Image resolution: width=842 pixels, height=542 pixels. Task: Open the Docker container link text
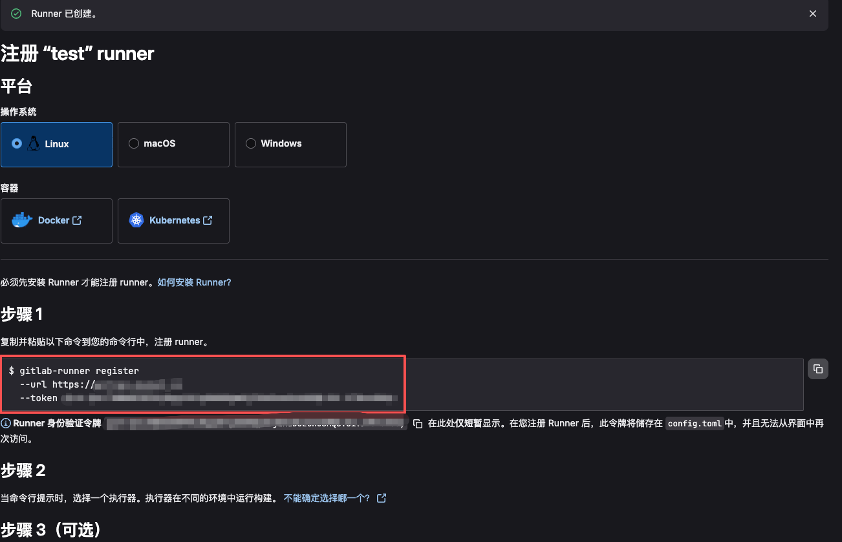point(53,220)
